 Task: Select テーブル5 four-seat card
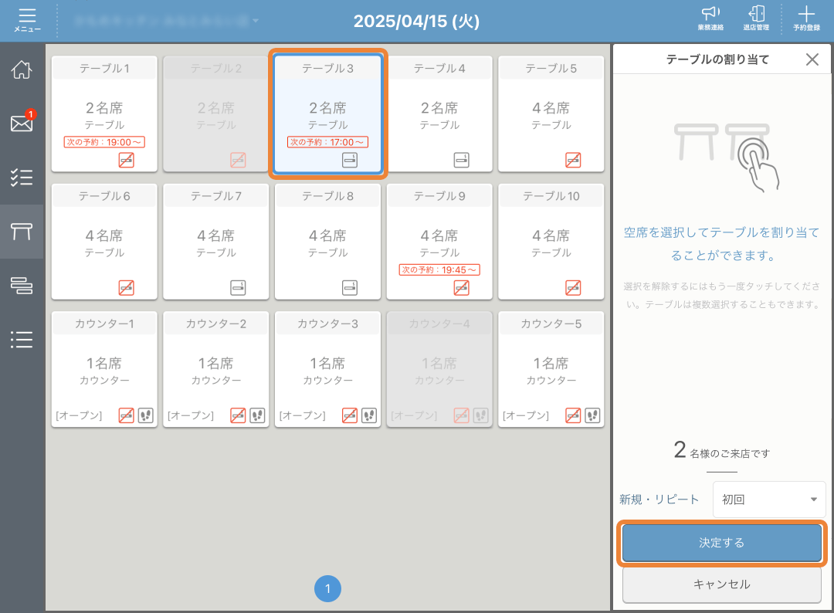[x=551, y=113]
